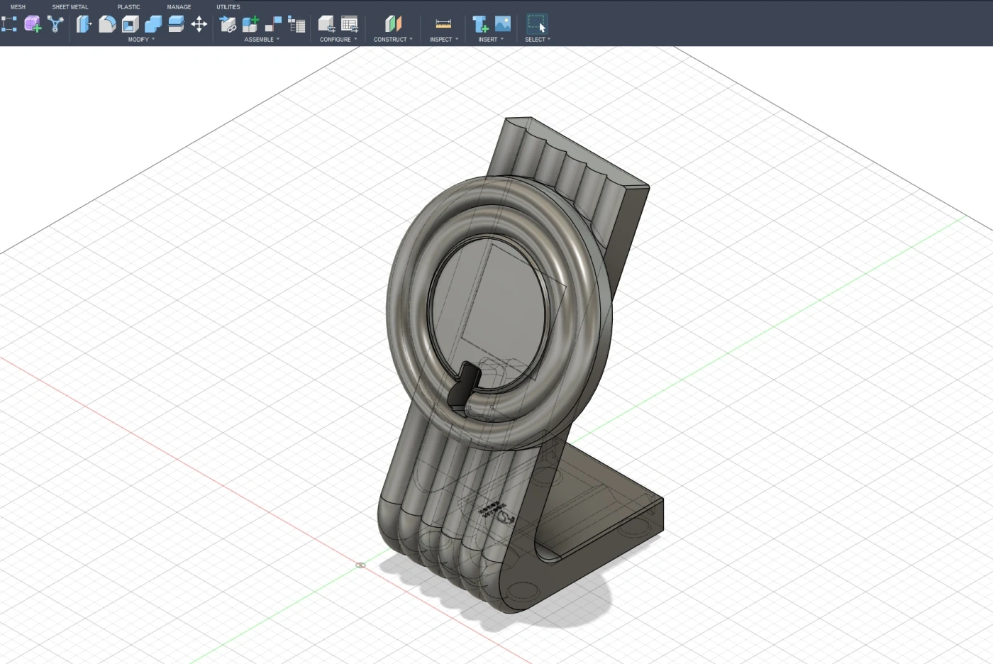The width and height of the screenshot is (993, 664).
Task: Expand the Modify dropdown menu
Action: coord(141,40)
